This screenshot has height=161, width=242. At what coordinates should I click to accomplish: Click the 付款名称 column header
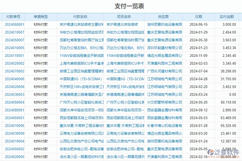pos(81,17)
